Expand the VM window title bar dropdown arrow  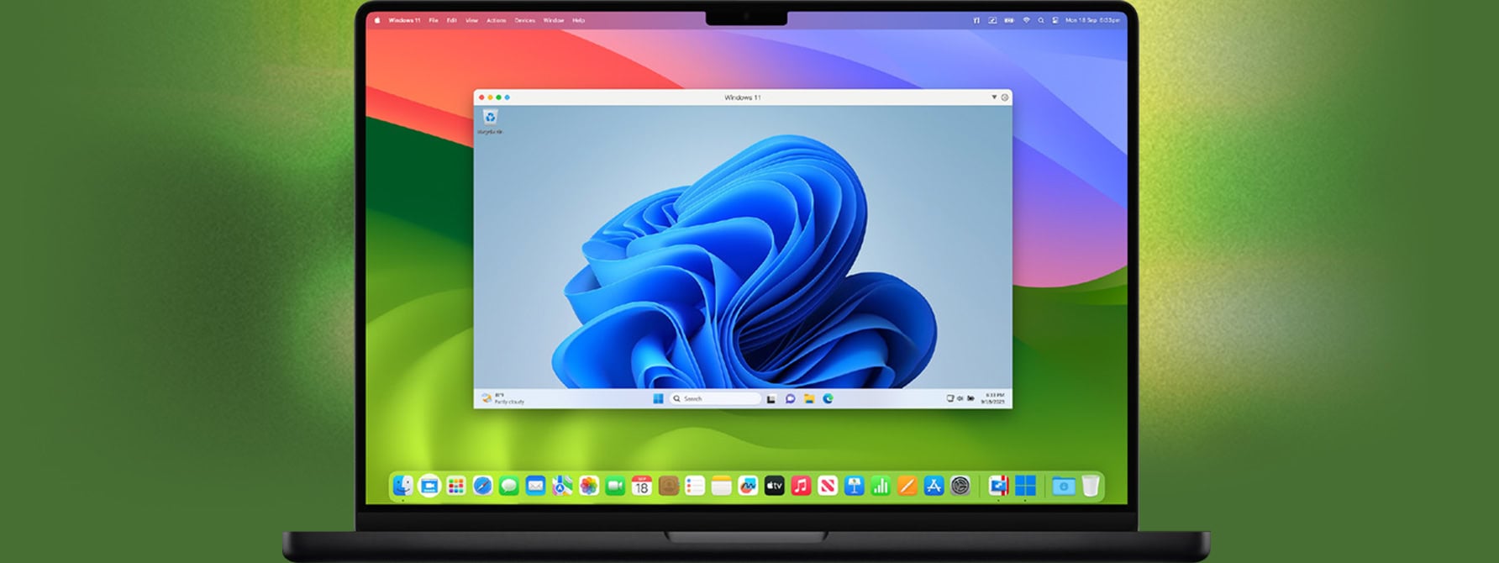point(994,97)
